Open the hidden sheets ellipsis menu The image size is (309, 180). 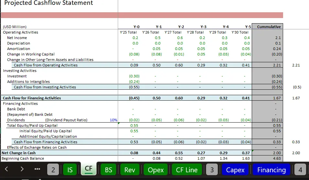37,170
